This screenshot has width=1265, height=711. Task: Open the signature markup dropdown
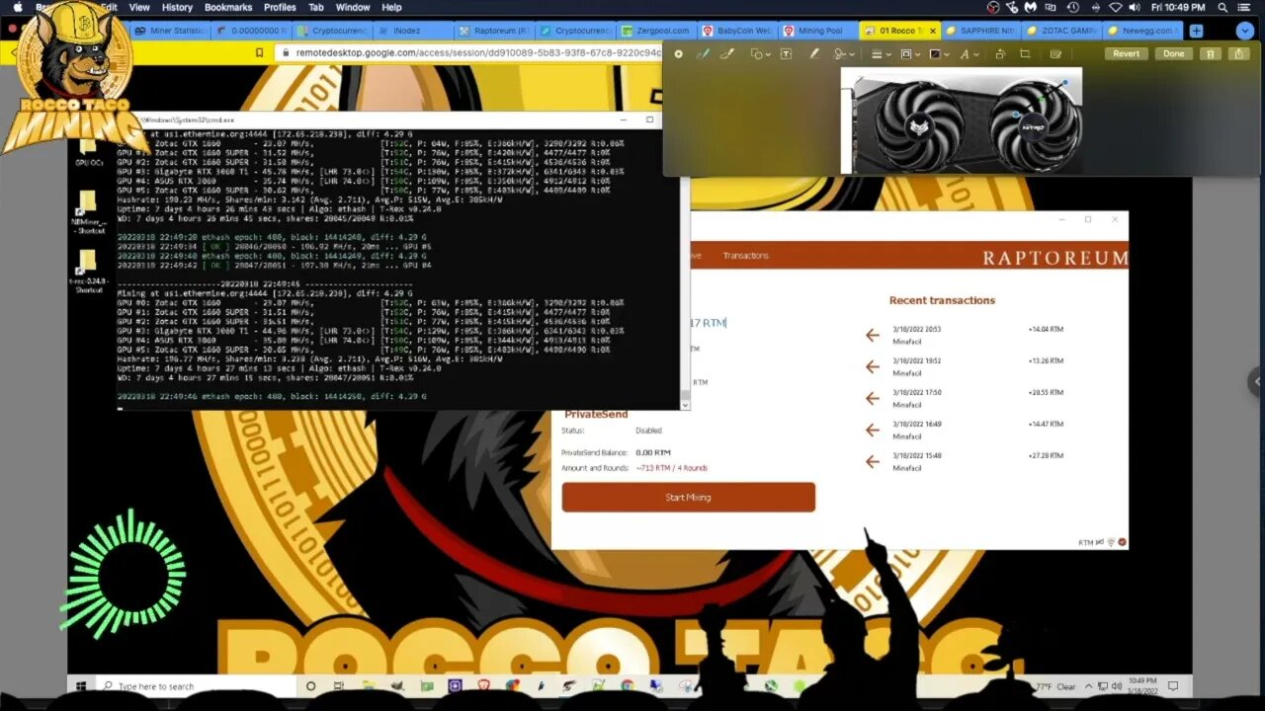[842, 53]
